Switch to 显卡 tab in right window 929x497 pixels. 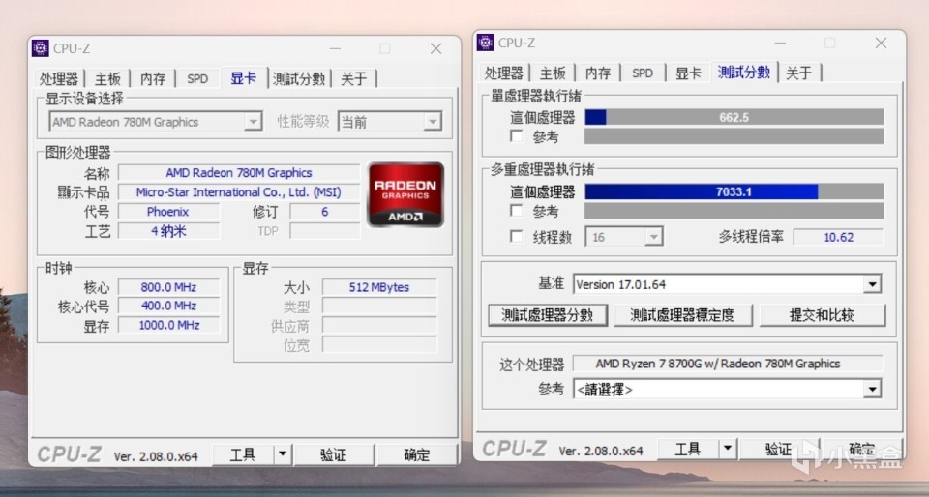point(688,73)
